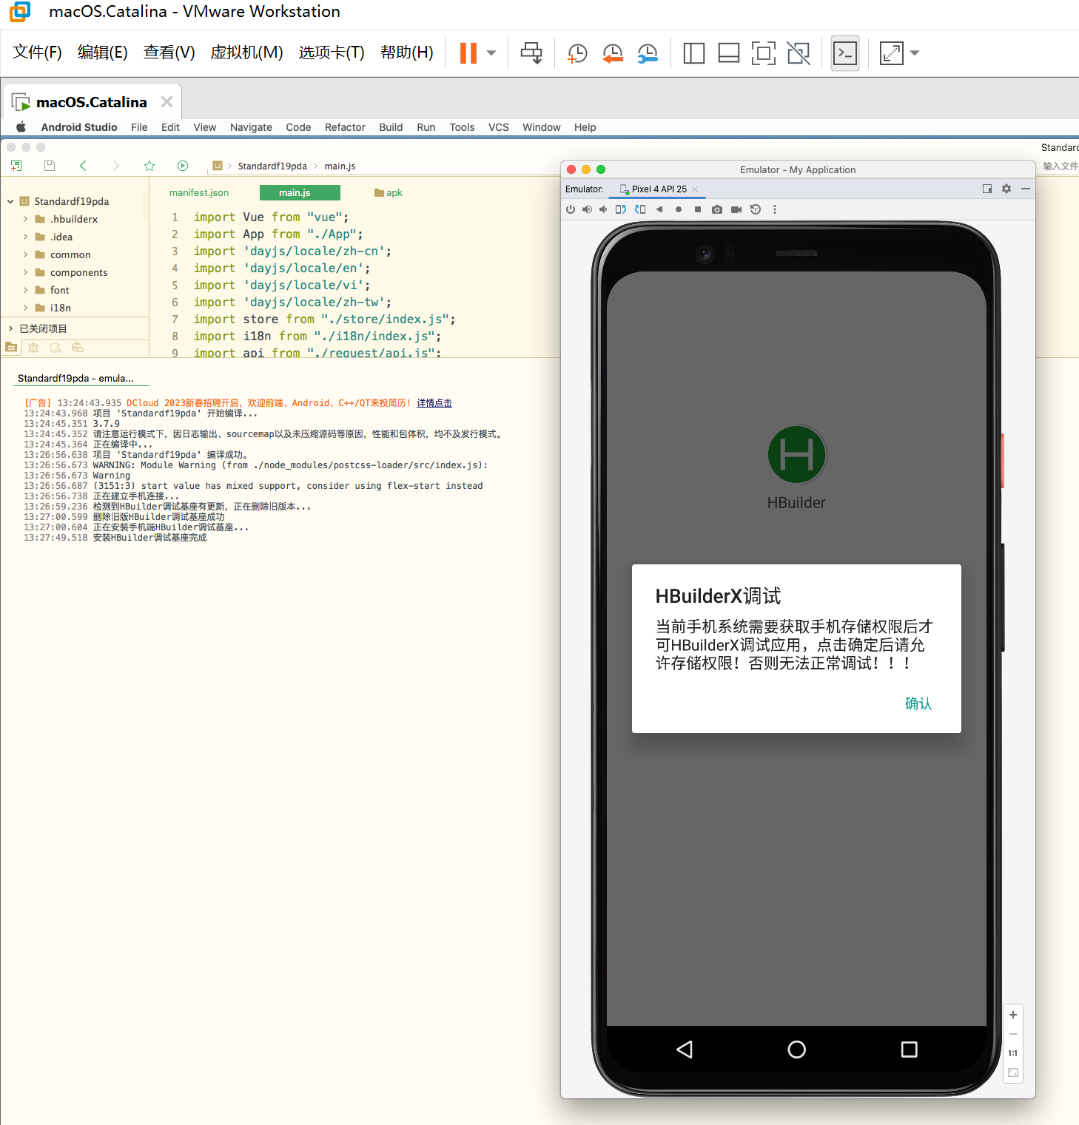Toggle VMware thumbnail bar layout icon
1079x1125 pixels.
(x=729, y=53)
